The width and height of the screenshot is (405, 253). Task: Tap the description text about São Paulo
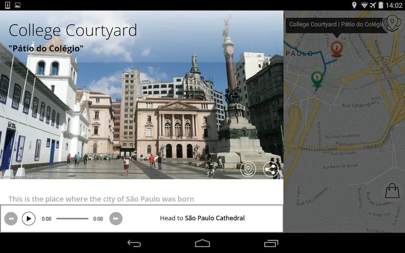coord(101,199)
